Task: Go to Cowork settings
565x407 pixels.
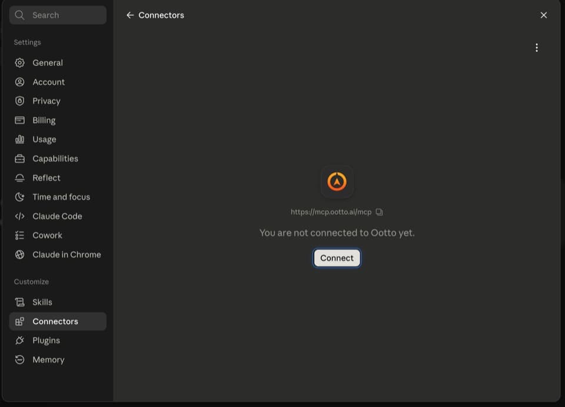Action: [x=58, y=235]
